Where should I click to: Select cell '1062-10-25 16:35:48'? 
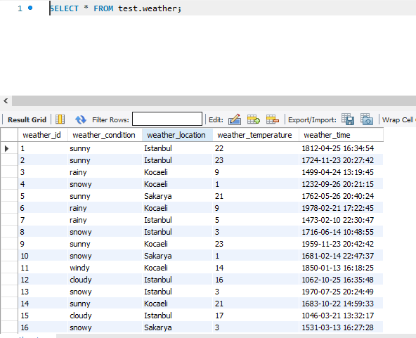coord(342,280)
